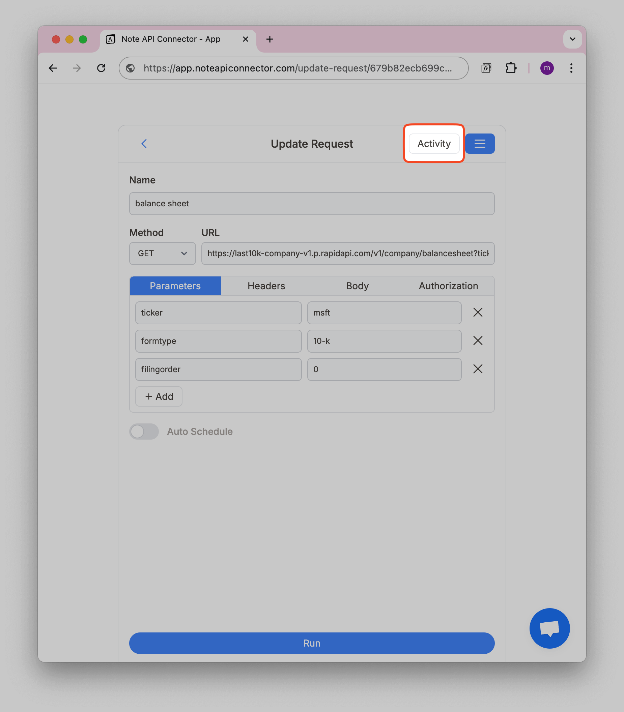
Task: Open the GET method dropdown
Action: (162, 253)
